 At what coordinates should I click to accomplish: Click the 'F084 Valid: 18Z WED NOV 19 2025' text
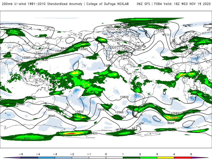pos(182,4)
